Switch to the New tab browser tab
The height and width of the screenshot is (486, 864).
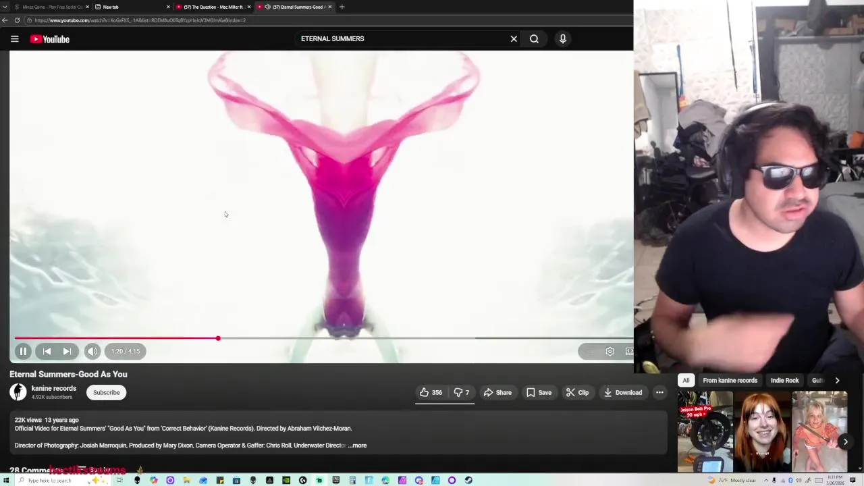coord(128,7)
